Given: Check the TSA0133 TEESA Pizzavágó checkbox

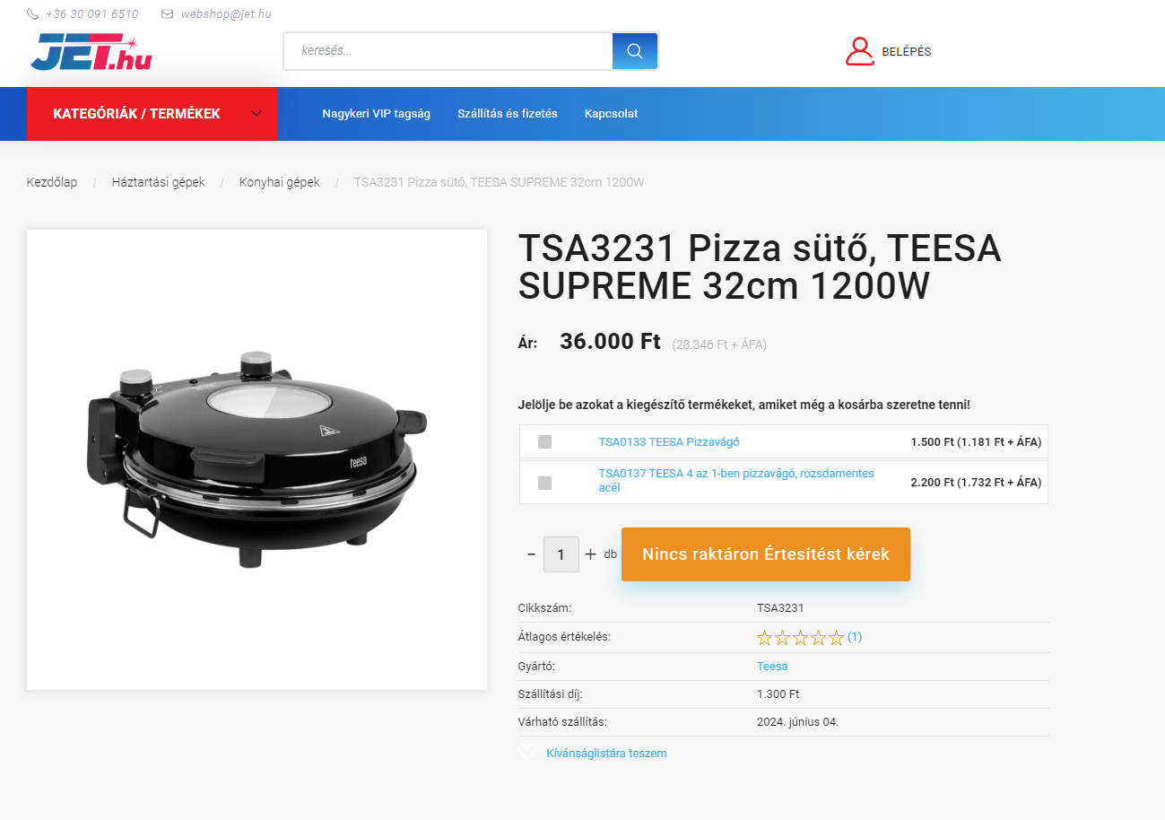Looking at the screenshot, I should pos(544,441).
